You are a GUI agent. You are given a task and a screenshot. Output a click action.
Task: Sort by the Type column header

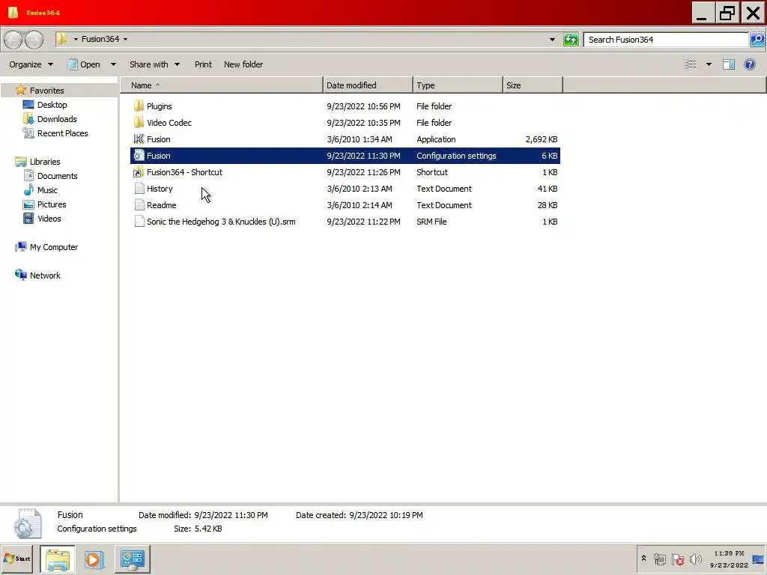point(458,85)
